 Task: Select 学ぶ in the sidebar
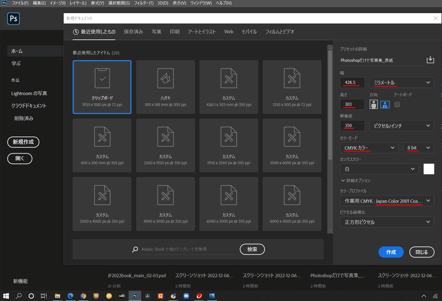pos(16,64)
